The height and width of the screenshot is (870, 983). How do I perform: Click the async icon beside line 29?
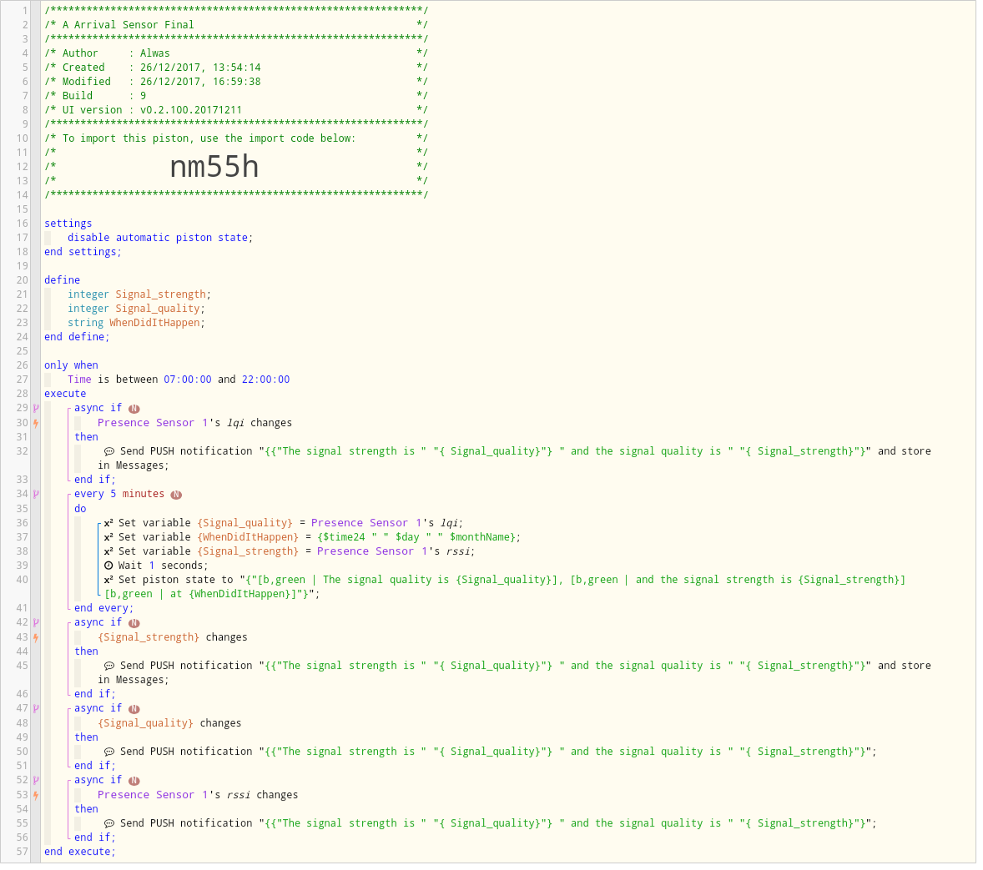pyautogui.click(x=36, y=410)
